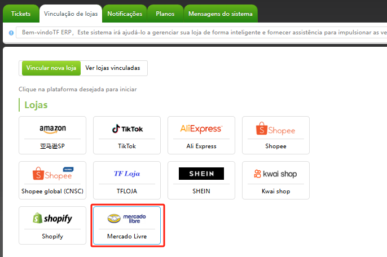Choose the TikTok logo

pos(127,128)
